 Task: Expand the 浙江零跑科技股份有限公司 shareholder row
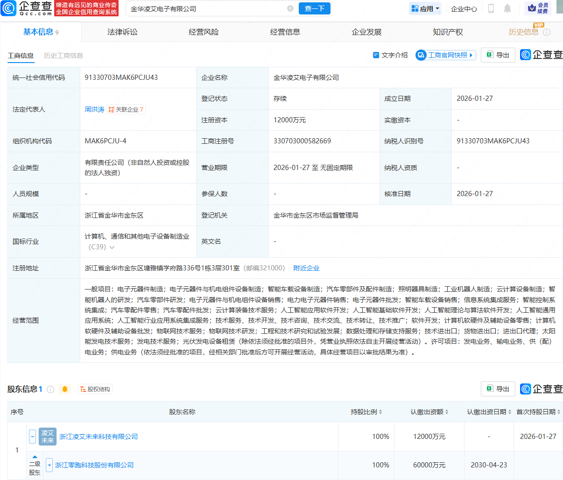point(49,465)
